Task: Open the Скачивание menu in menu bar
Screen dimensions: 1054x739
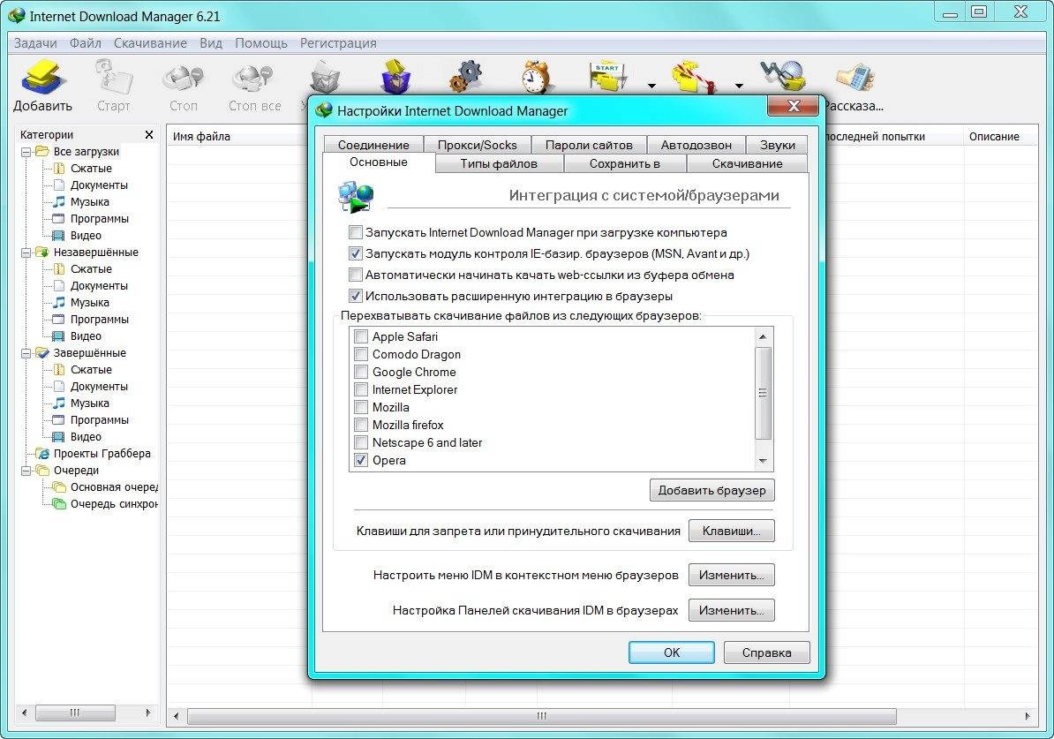Action: [150, 43]
